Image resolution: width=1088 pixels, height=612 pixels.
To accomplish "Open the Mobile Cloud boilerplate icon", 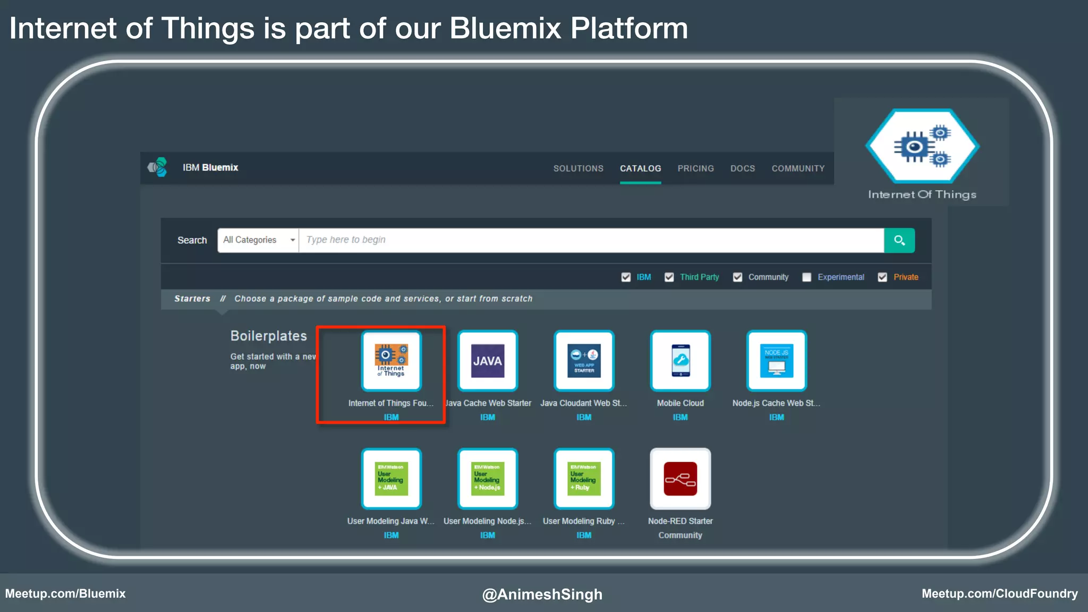I will coord(681,361).
